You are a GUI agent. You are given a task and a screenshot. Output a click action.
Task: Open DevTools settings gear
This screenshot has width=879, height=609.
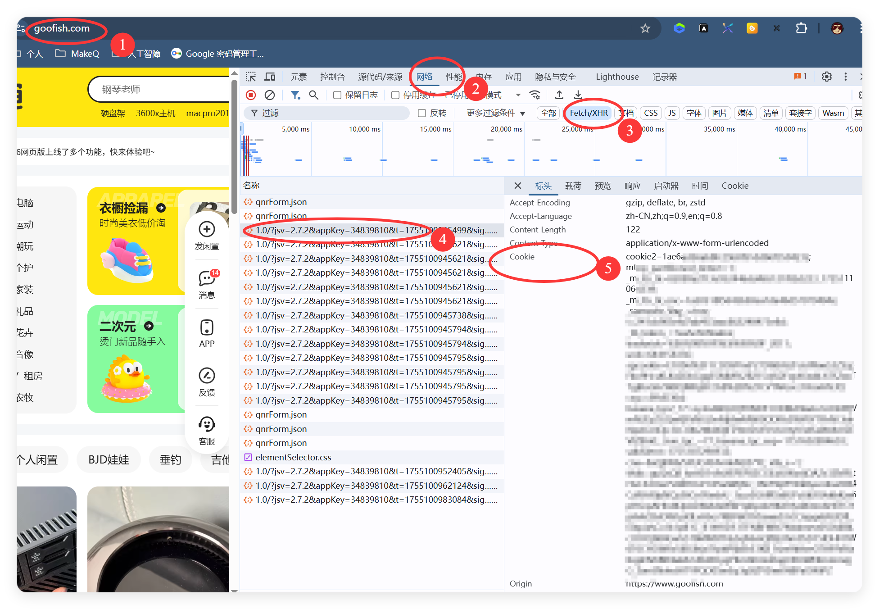(826, 77)
